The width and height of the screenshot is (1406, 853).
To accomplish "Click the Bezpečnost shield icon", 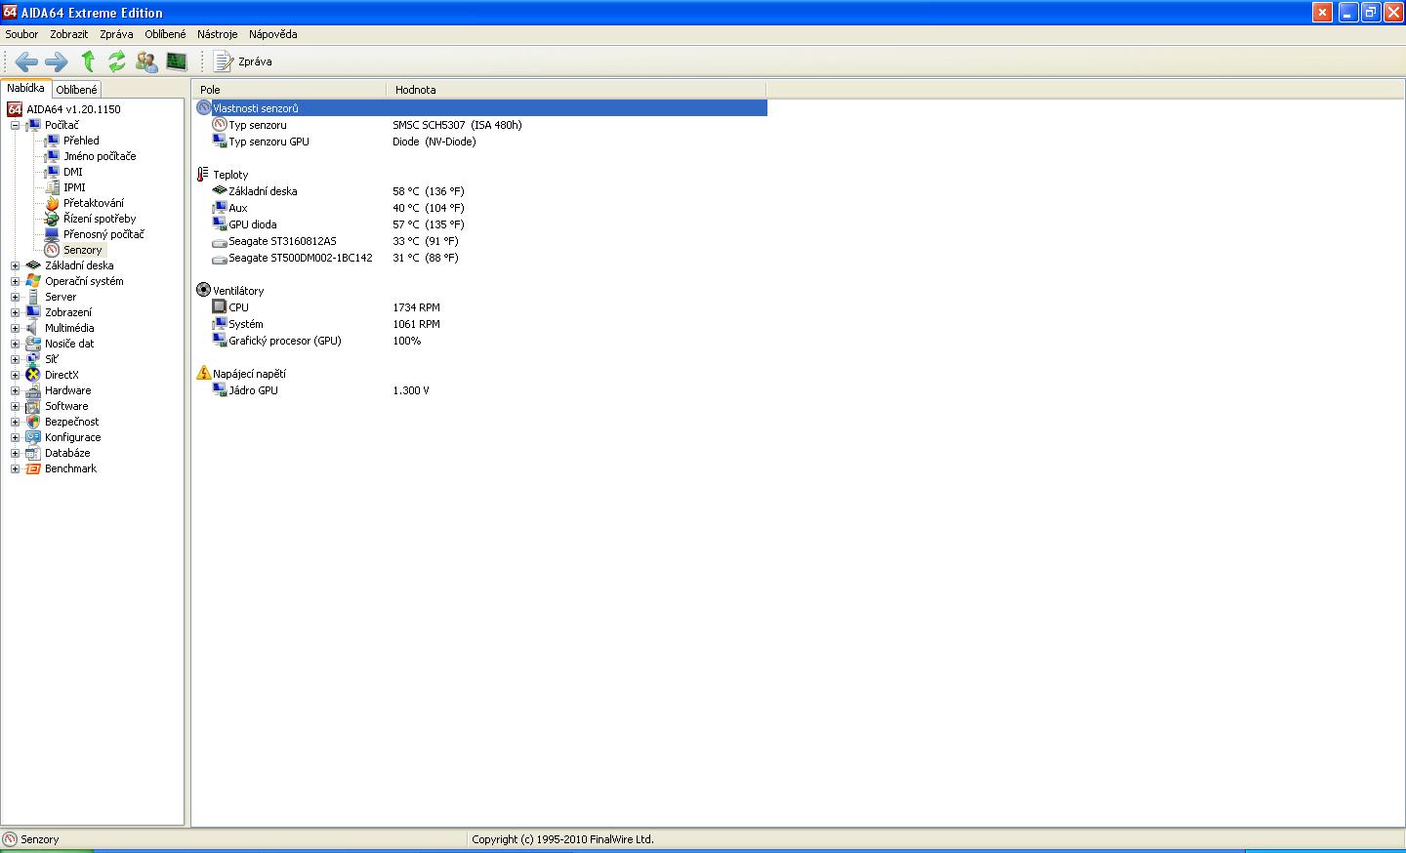I will coord(33,422).
